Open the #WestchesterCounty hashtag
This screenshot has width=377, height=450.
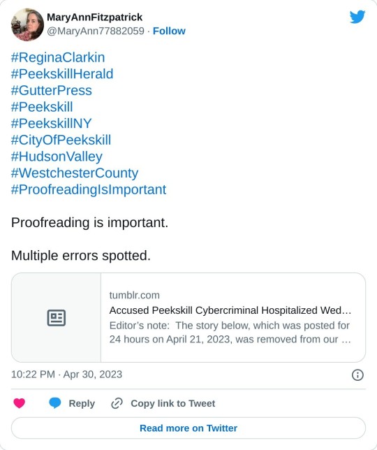[x=75, y=173]
